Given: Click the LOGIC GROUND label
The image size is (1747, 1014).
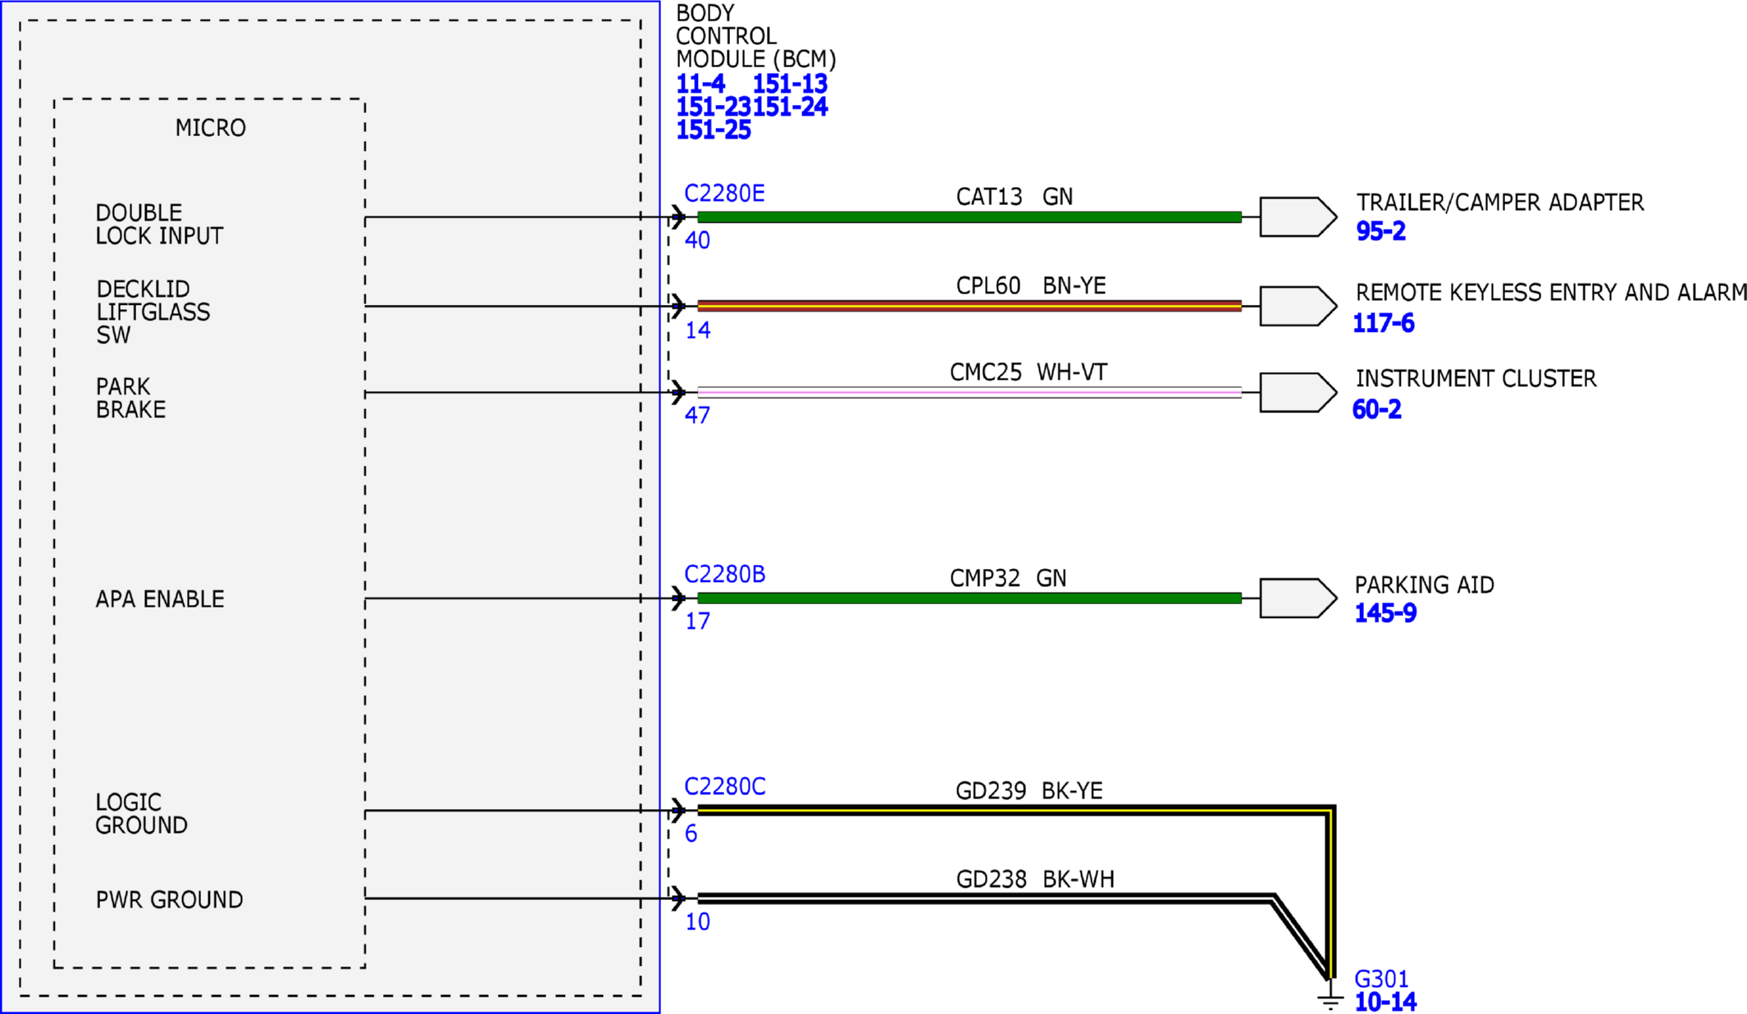Looking at the screenshot, I should (141, 813).
